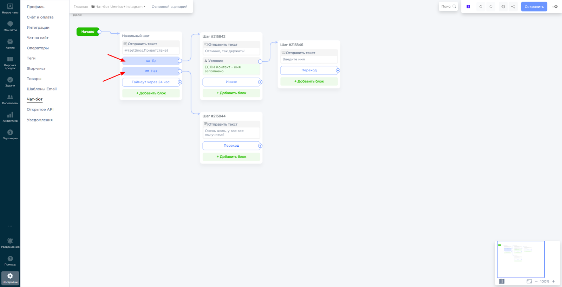Click the search field in the top bar
Image resolution: width=562 pixels, height=287 pixels.
tap(447, 7)
